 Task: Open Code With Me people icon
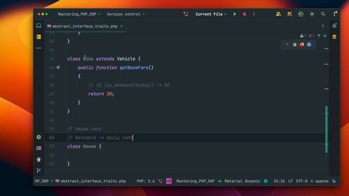pos(279,14)
